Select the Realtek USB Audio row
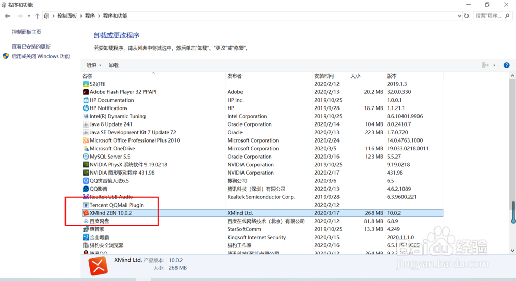Image resolution: width=516 pixels, height=281 pixels. 262,197
